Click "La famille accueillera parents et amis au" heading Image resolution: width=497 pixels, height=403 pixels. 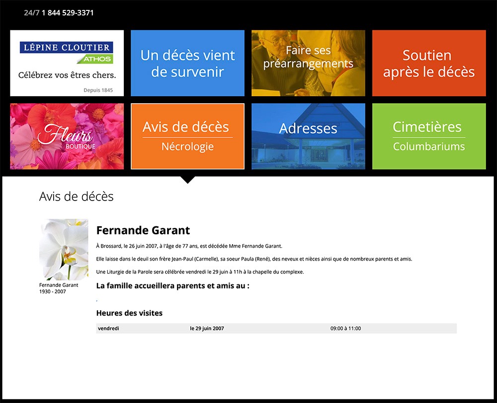click(173, 286)
